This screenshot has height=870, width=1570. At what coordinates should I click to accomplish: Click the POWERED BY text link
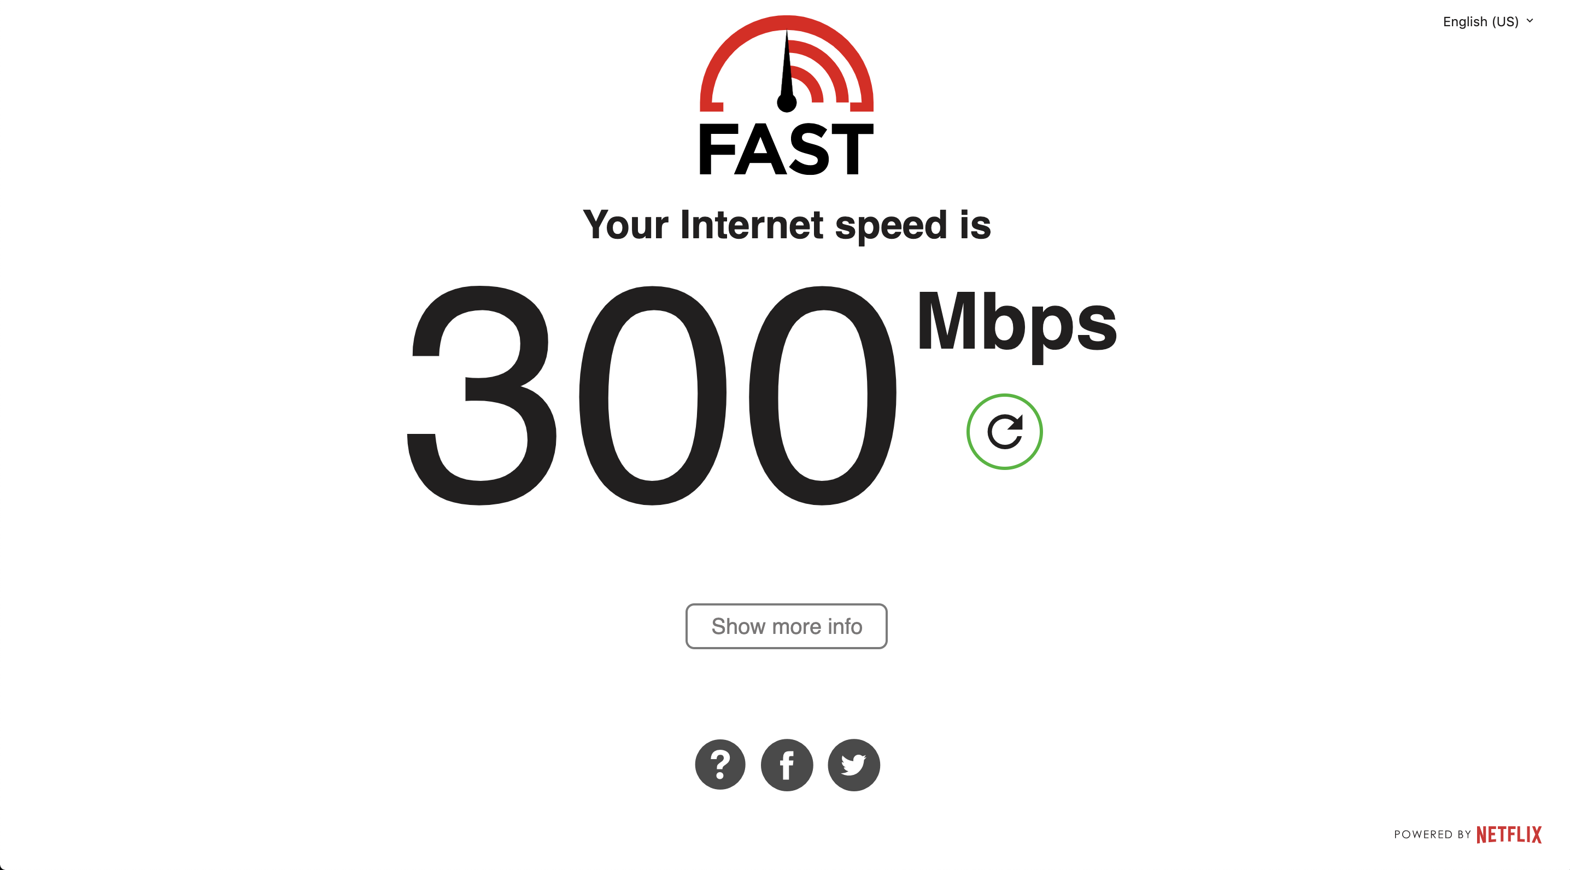[x=1432, y=834]
